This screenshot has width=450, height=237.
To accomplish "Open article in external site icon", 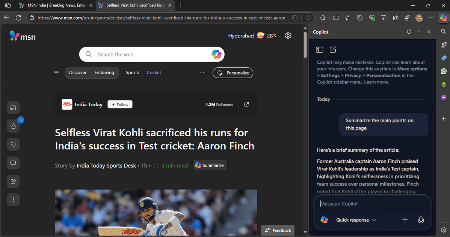I will [x=246, y=104].
